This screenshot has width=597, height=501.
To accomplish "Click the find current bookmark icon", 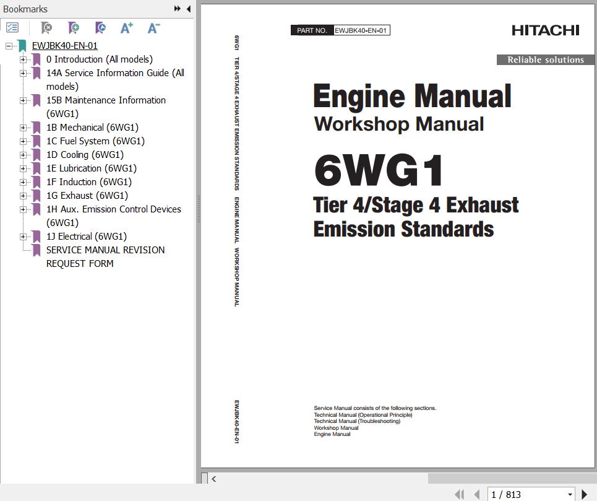I will coord(100,27).
